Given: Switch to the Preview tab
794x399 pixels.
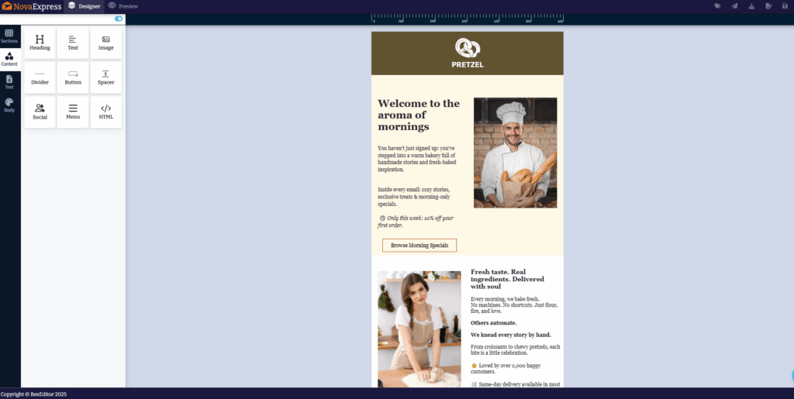Looking at the screenshot, I should pos(123,6).
